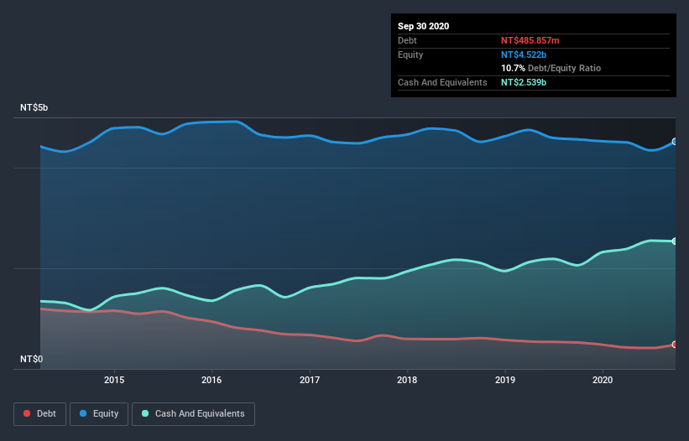Click the Sep 30 2020 tooltip date
The height and width of the screenshot is (441, 689).
[424, 26]
